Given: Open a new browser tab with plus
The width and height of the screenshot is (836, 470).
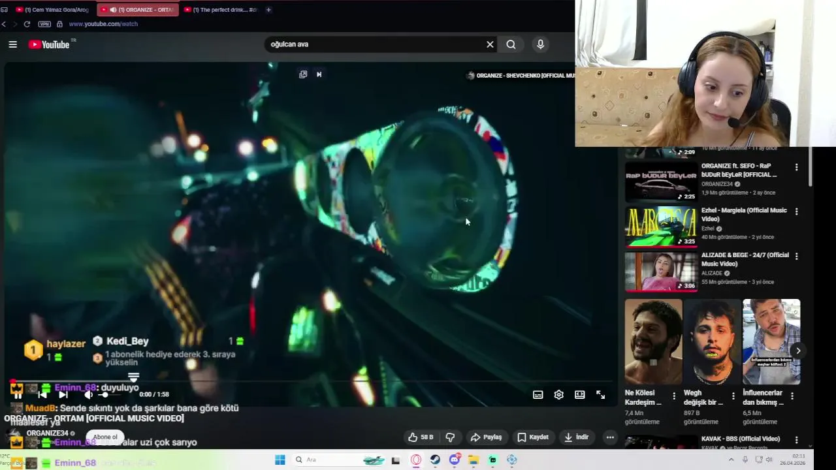Looking at the screenshot, I should pyautogui.click(x=268, y=10).
